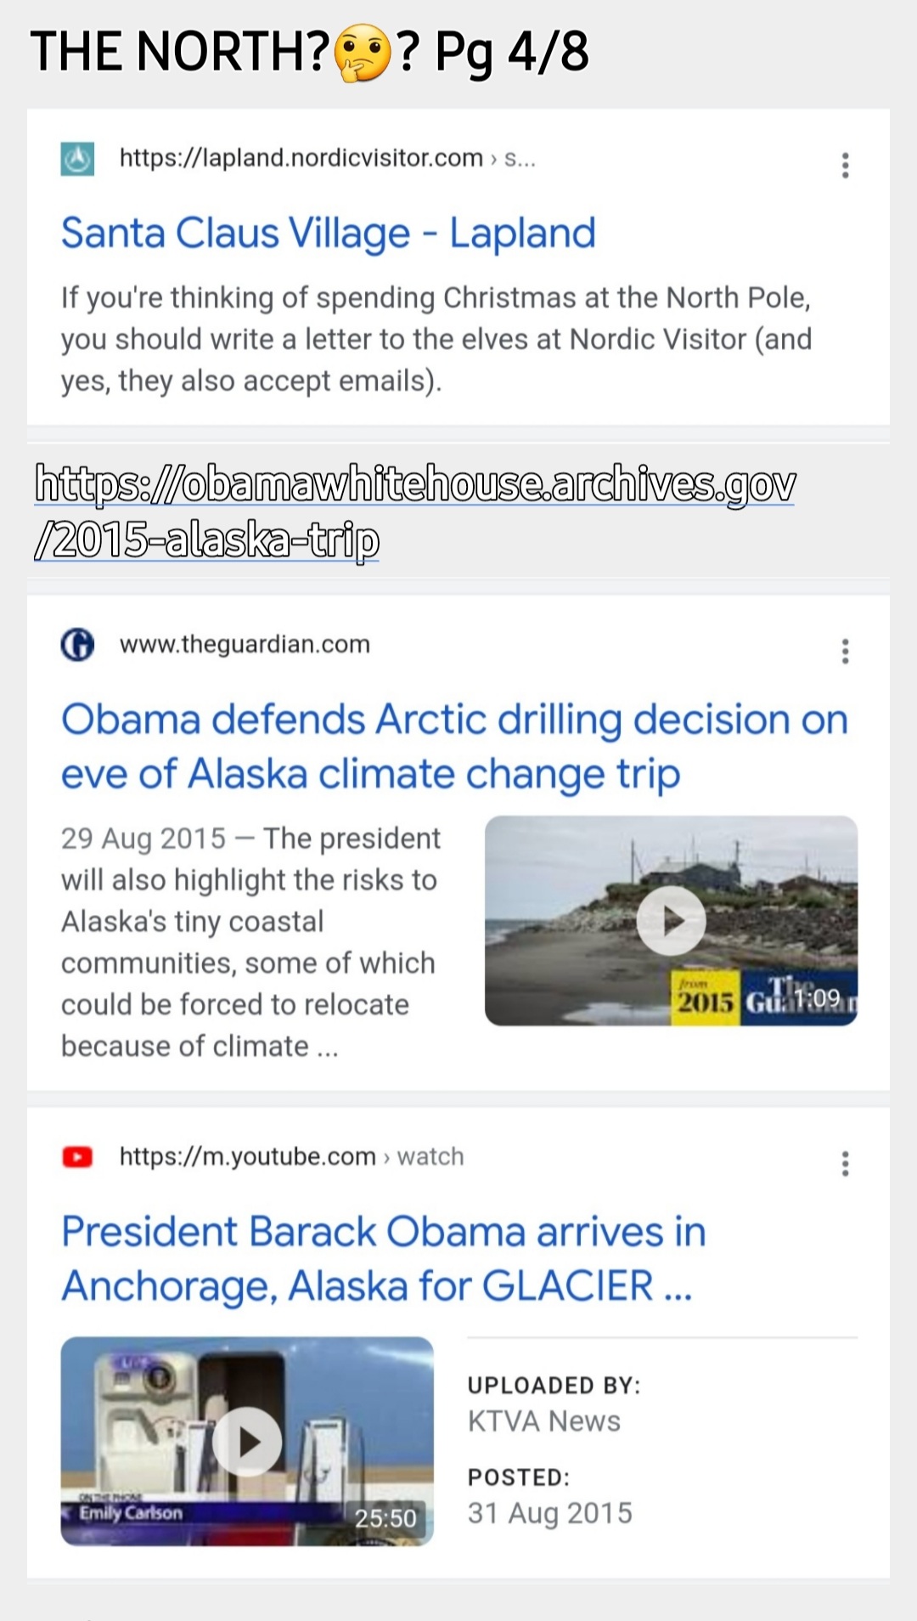Open more options for Guardian result
917x1621 pixels.
pos(845,651)
